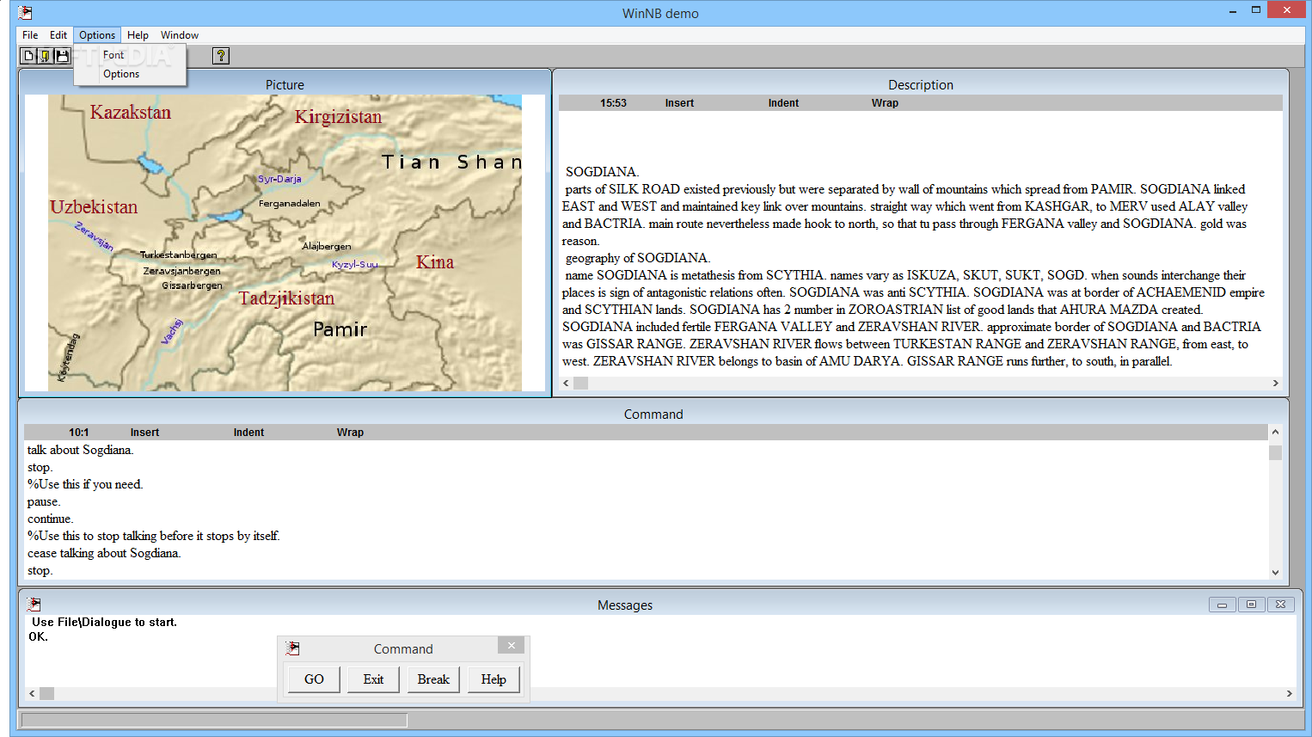The image size is (1312, 737).
Task: Click the 'pause.' command line
Action: 43,501
